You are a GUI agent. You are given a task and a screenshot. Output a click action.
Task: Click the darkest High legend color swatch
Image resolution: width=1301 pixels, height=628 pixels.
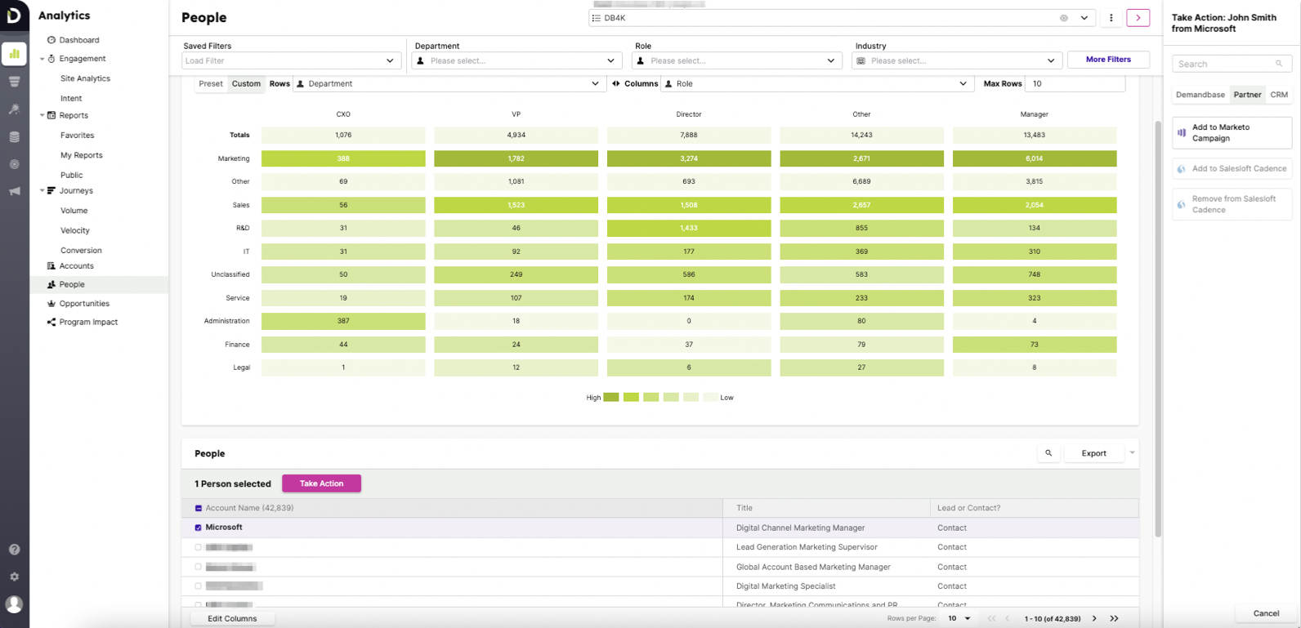pyautogui.click(x=610, y=398)
